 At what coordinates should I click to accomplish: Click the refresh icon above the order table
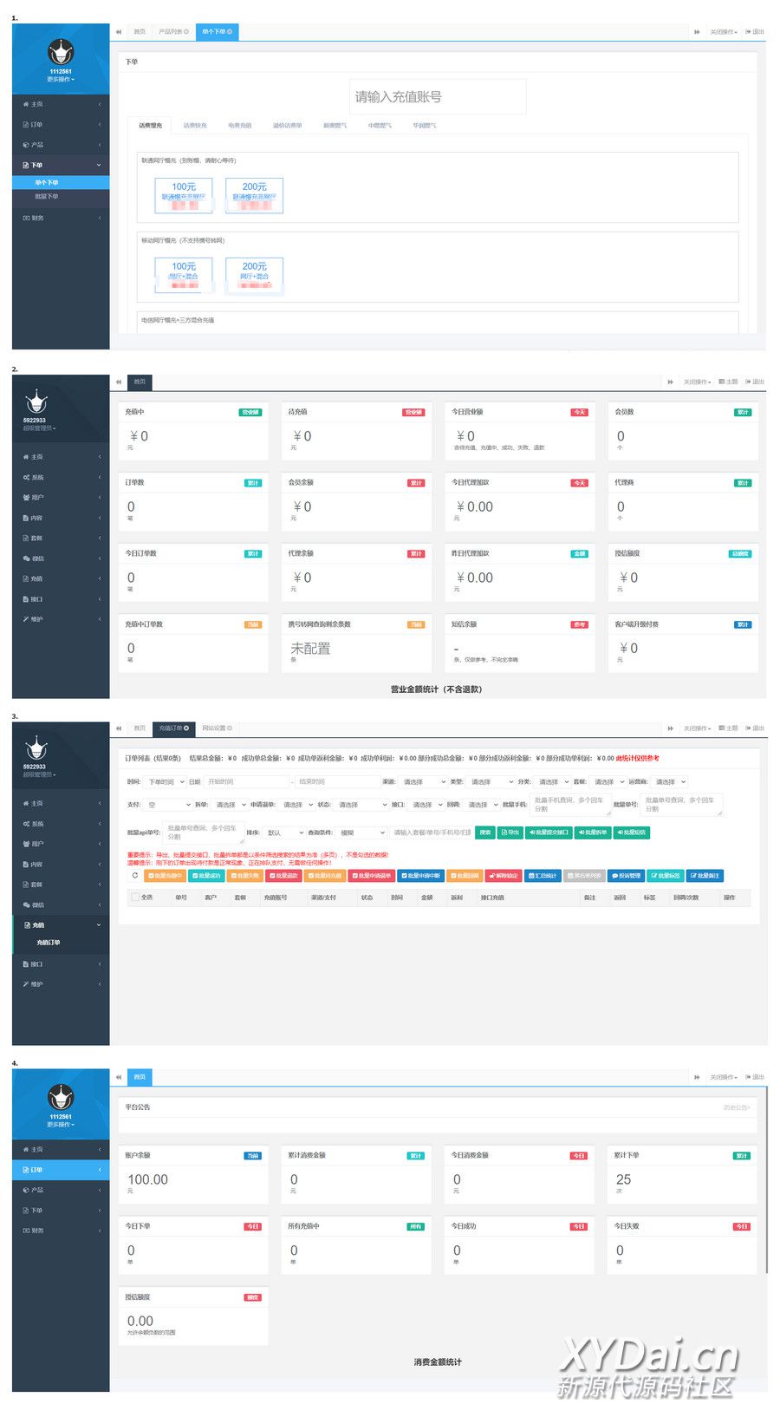tap(134, 875)
